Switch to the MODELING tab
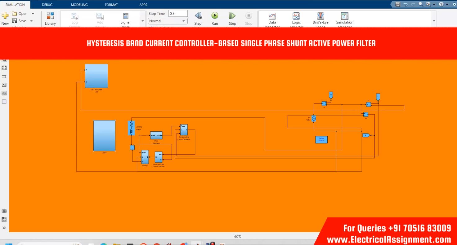The width and height of the screenshot is (457, 245). click(x=79, y=5)
